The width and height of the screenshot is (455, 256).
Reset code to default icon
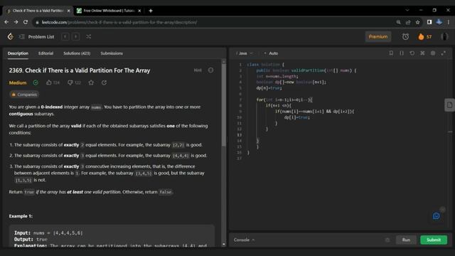click(412, 53)
